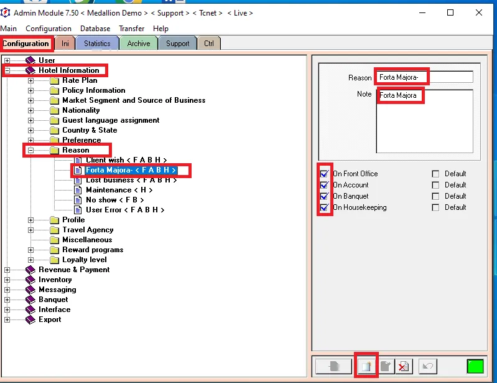Expand the Rate Plan folder

30,80
